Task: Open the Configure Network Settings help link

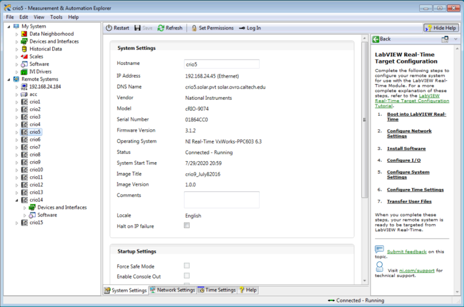Action: (409, 133)
